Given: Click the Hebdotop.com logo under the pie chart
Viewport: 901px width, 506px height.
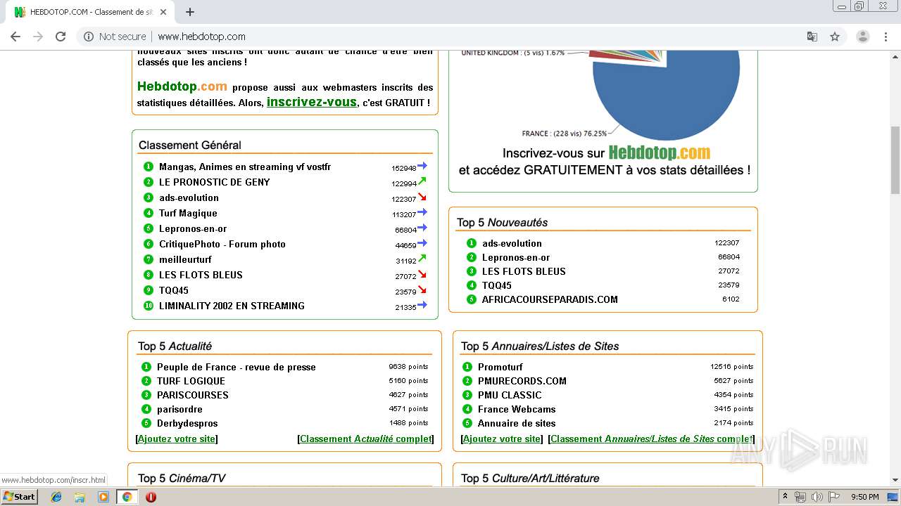Looking at the screenshot, I should (659, 153).
